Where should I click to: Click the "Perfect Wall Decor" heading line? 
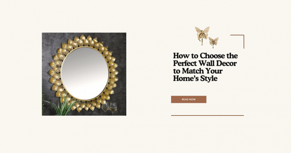tap(205, 63)
